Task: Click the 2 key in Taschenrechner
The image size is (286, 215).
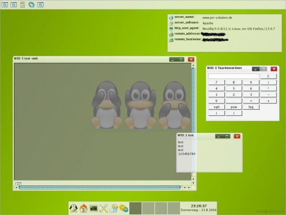Action: [234, 95]
